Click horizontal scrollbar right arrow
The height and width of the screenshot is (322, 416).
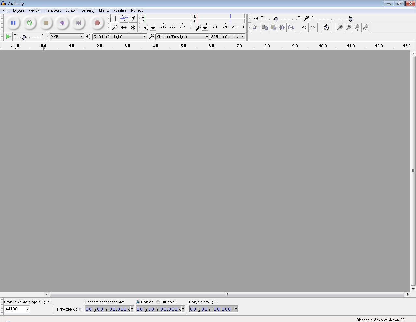(x=408, y=294)
